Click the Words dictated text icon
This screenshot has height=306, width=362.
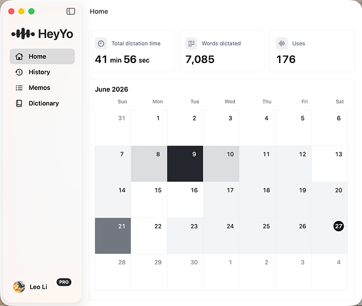pos(191,43)
